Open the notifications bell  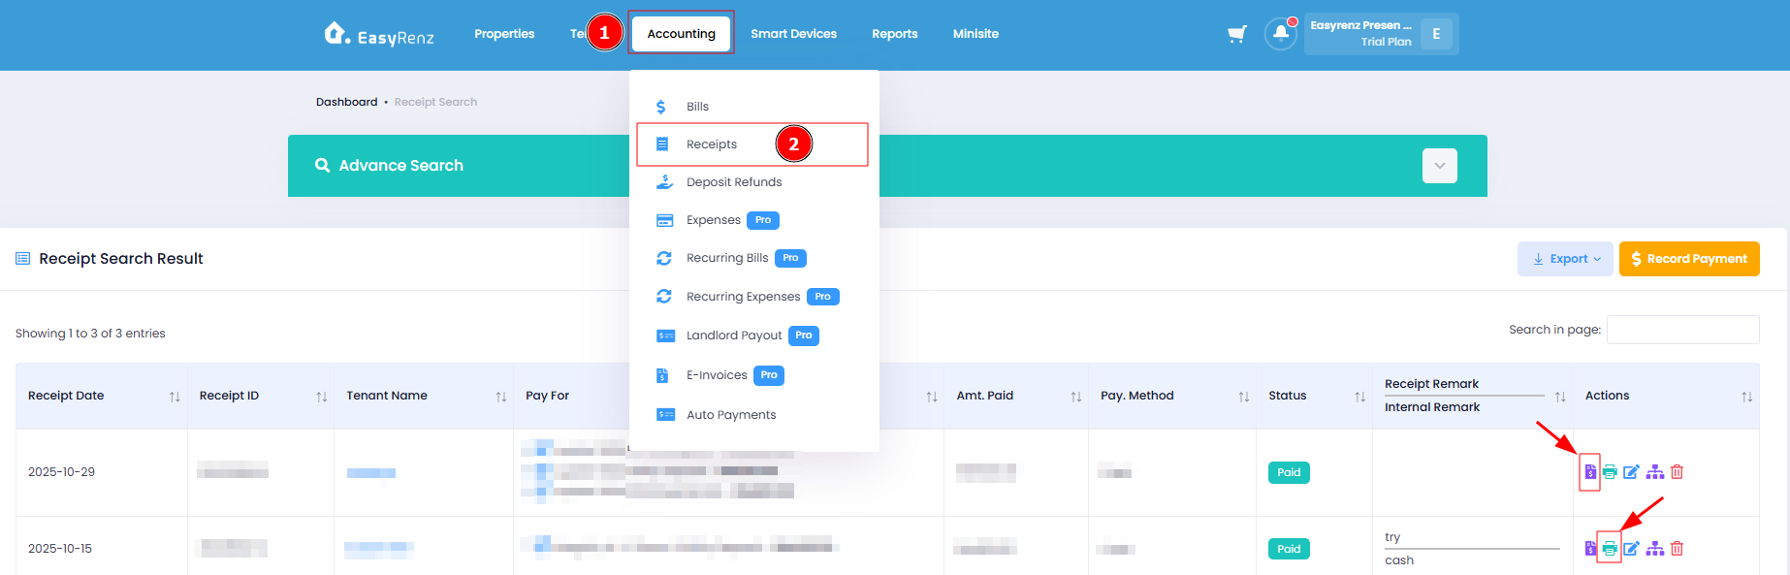(1281, 34)
